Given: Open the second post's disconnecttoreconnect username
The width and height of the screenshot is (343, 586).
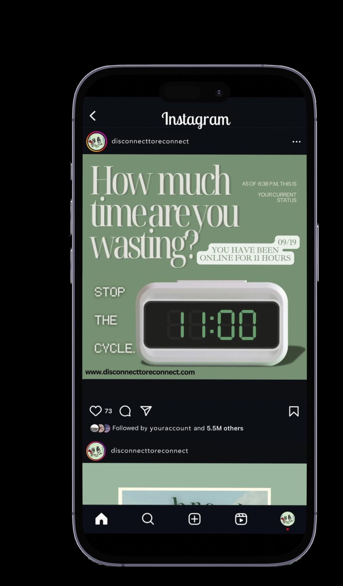Looking at the screenshot, I should pos(150,451).
